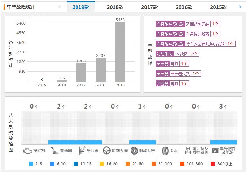
Task: Click the blue bar in the 制动系统 column
Action: click(142, 142)
